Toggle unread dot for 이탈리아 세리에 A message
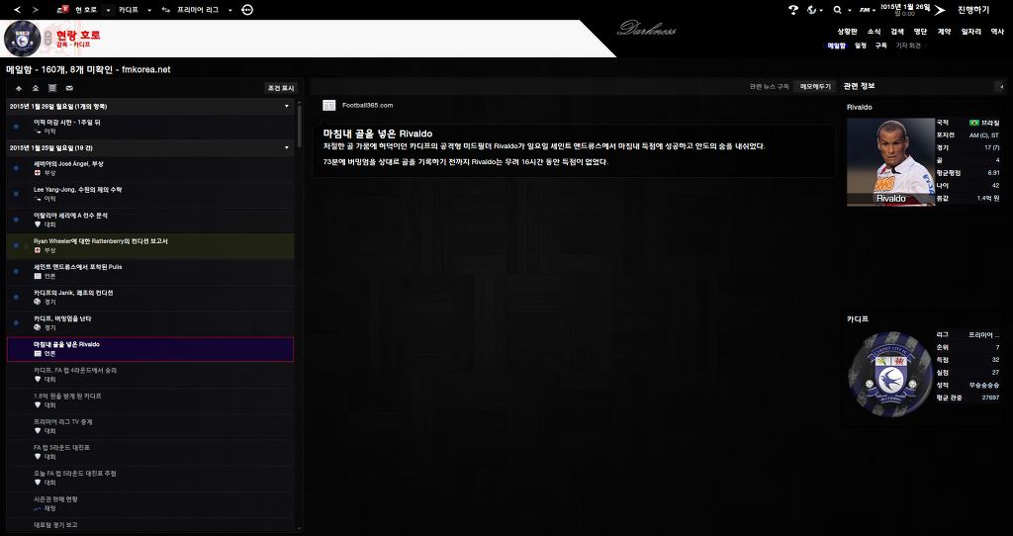This screenshot has width=1013, height=536. pos(16,220)
